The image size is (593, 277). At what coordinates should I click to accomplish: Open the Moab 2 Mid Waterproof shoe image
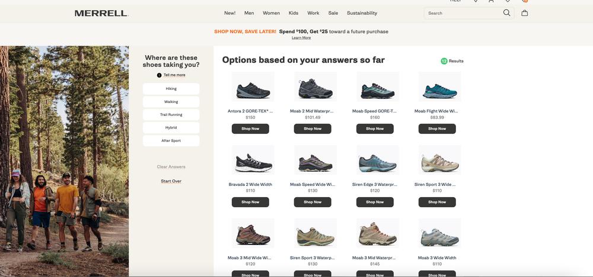[x=315, y=87]
